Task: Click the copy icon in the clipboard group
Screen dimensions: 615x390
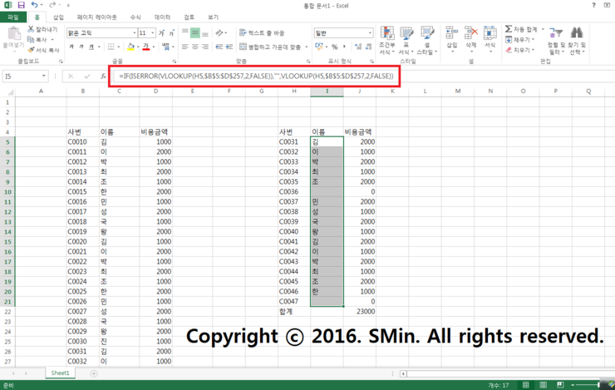Action: [31, 40]
